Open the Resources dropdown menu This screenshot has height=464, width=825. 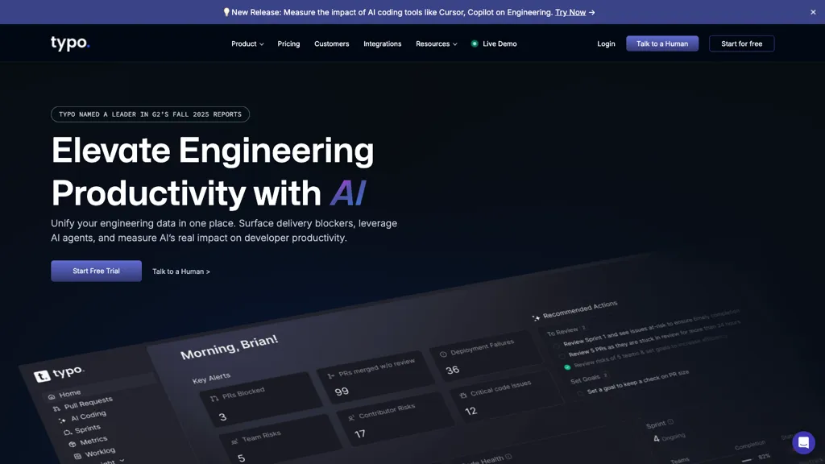[436, 43]
